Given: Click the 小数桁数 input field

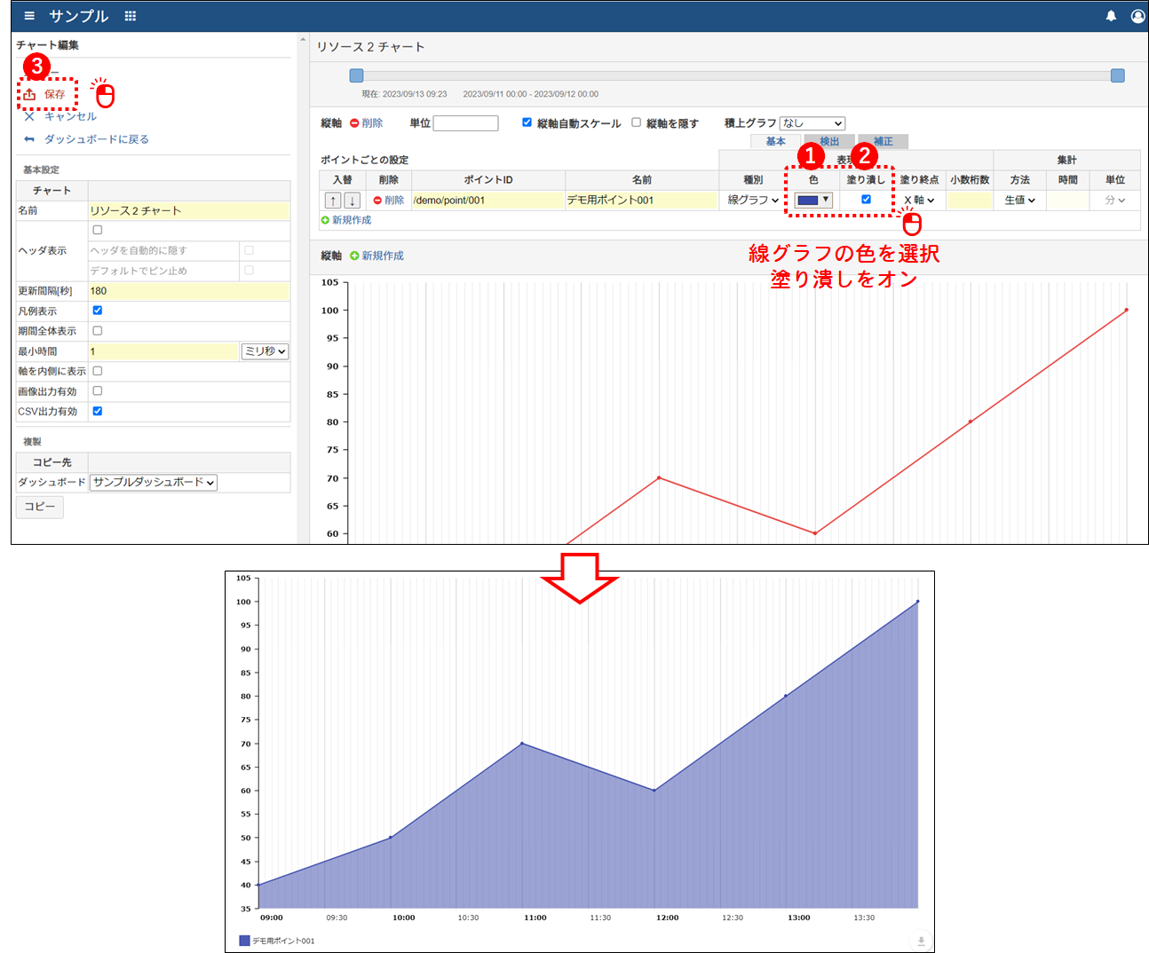Looking at the screenshot, I should click(x=970, y=201).
